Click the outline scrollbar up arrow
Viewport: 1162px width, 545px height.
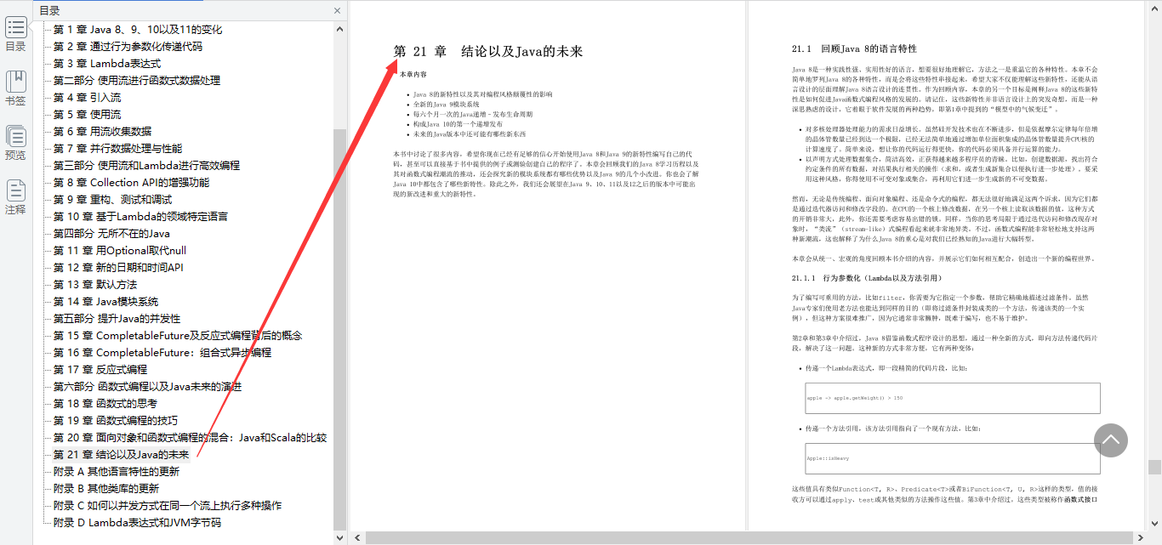(x=339, y=27)
